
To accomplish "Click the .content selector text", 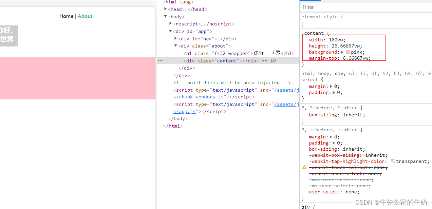I will [314, 33].
